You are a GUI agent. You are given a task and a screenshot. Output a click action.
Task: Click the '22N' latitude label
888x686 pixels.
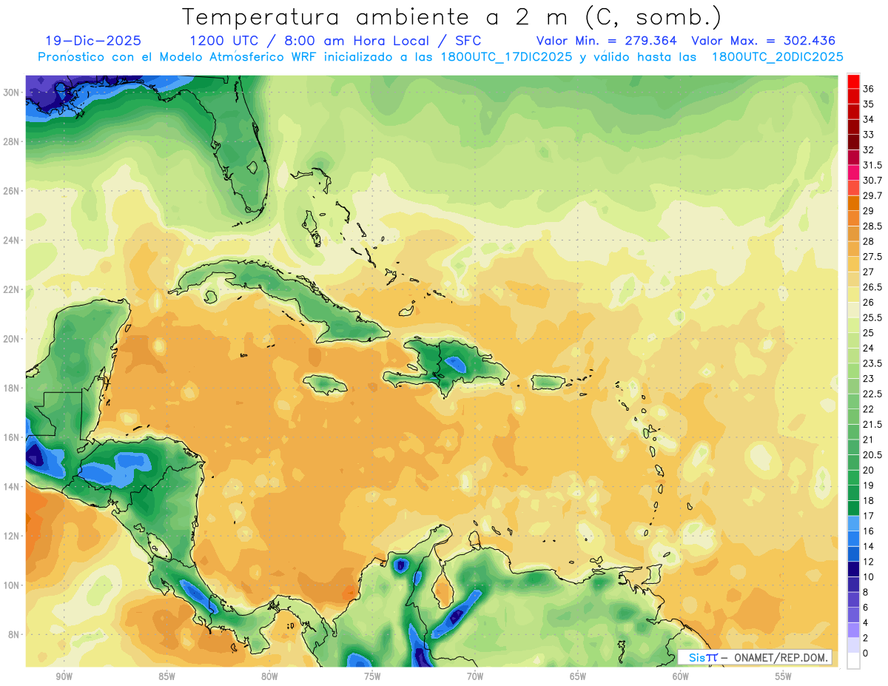pyautogui.click(x=12, y=289)
